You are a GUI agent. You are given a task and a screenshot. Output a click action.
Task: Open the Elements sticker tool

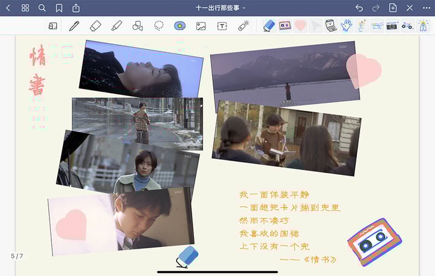pos(180,26)
